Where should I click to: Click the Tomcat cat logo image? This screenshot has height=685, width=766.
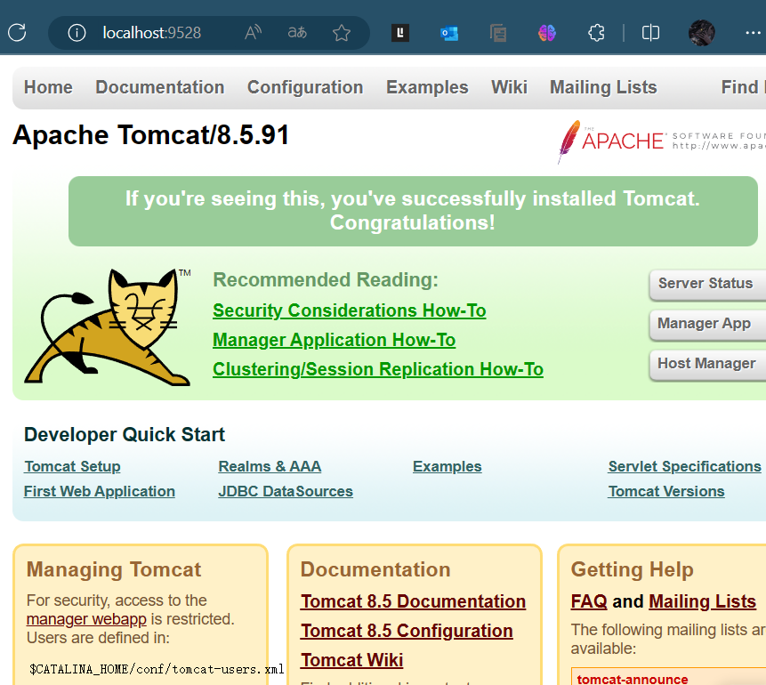108,326
